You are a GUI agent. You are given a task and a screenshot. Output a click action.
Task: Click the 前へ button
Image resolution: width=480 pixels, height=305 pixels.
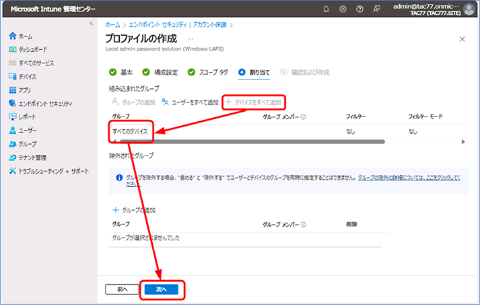[122, 290]
